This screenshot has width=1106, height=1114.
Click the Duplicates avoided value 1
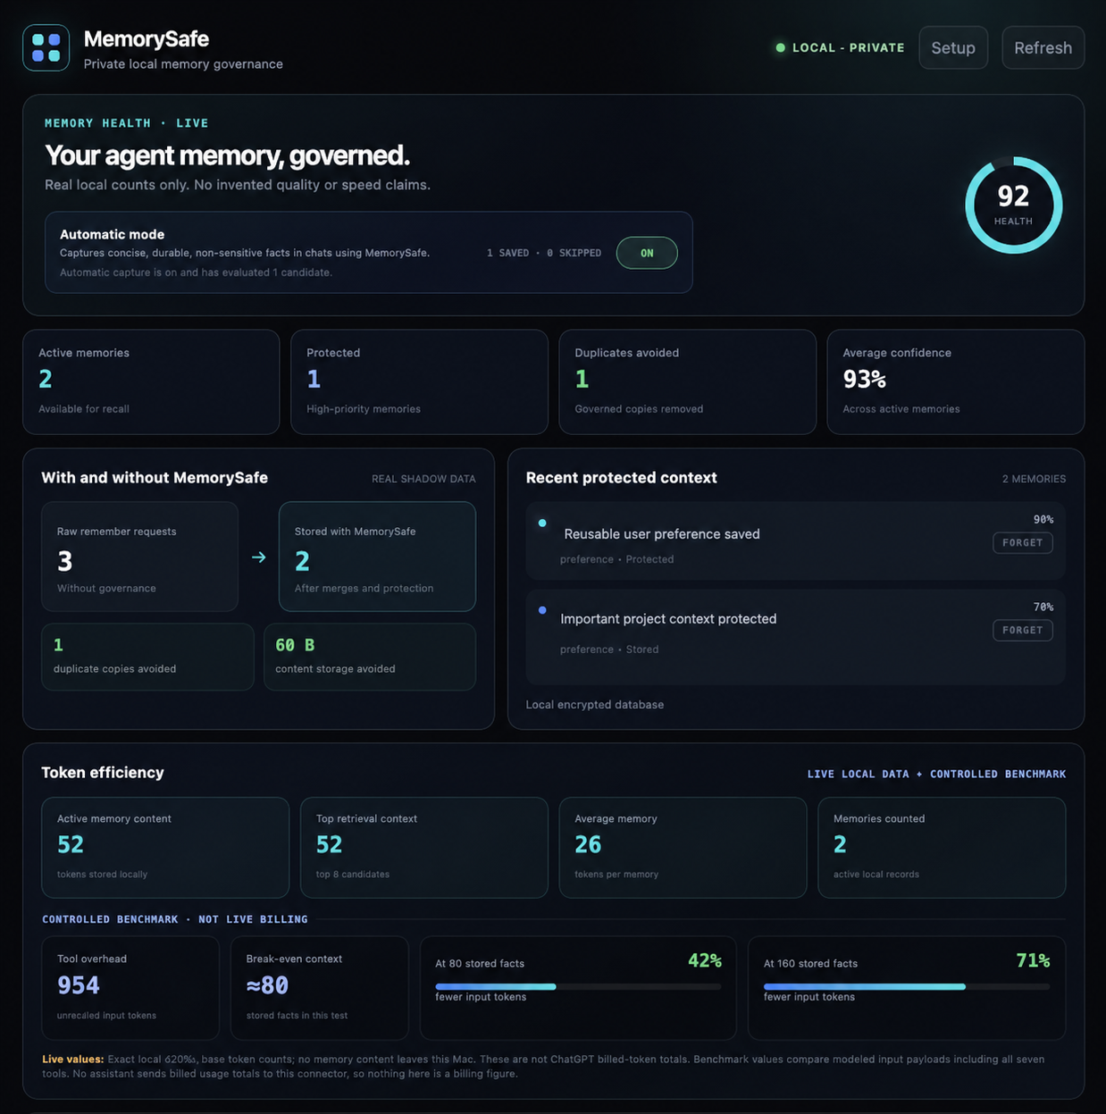[582, 380]
